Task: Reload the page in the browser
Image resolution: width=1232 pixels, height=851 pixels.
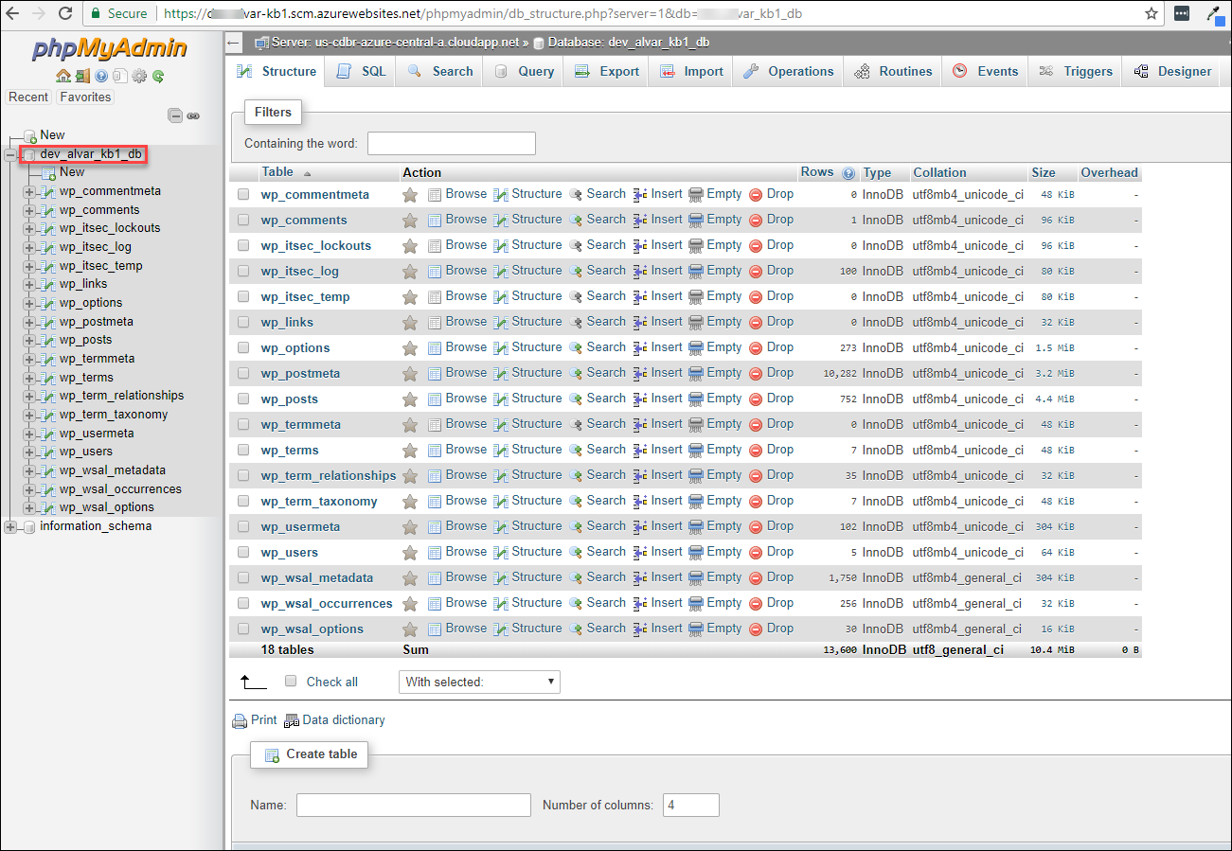Action: click(65, 14)
